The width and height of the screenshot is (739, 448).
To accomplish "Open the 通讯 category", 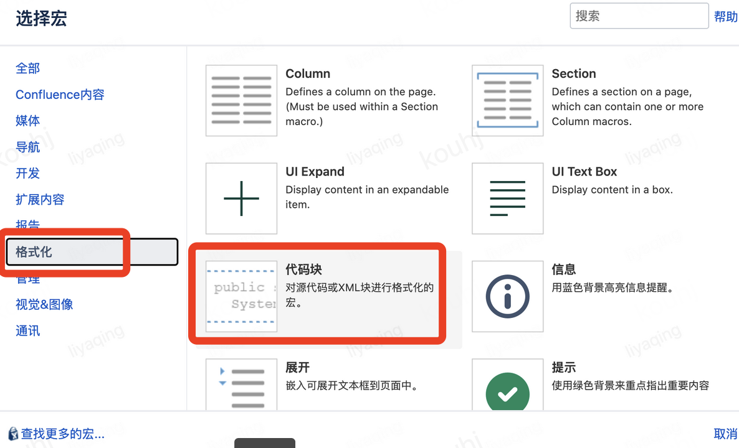I will tap(27, 330).
